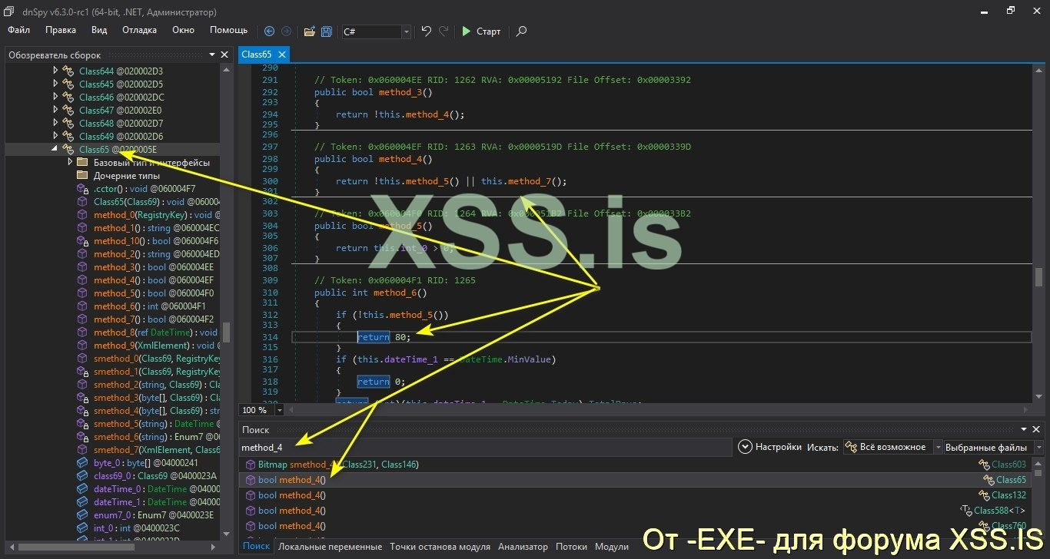Expand the Class644 tree node
Image resolution: width=1050 pixels, height=559 pixels.
55,71
